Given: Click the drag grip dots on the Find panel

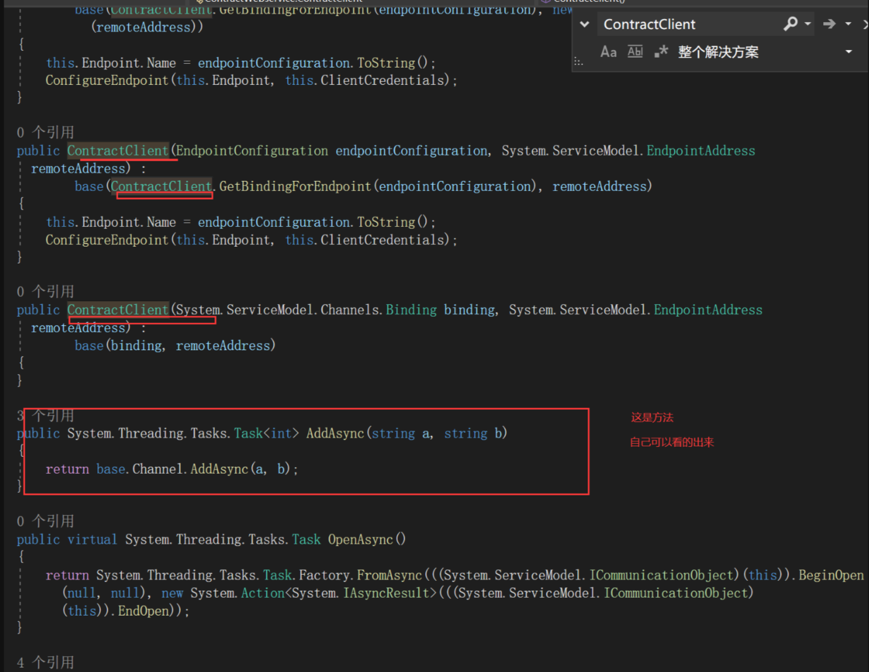Looking at the screenshot, I should point(579,61).
